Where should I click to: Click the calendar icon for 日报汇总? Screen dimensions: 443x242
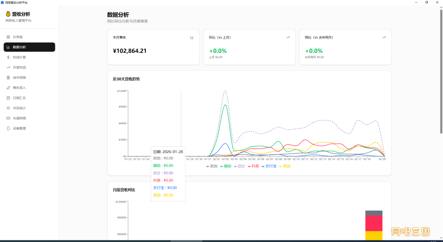coord(8,98)
